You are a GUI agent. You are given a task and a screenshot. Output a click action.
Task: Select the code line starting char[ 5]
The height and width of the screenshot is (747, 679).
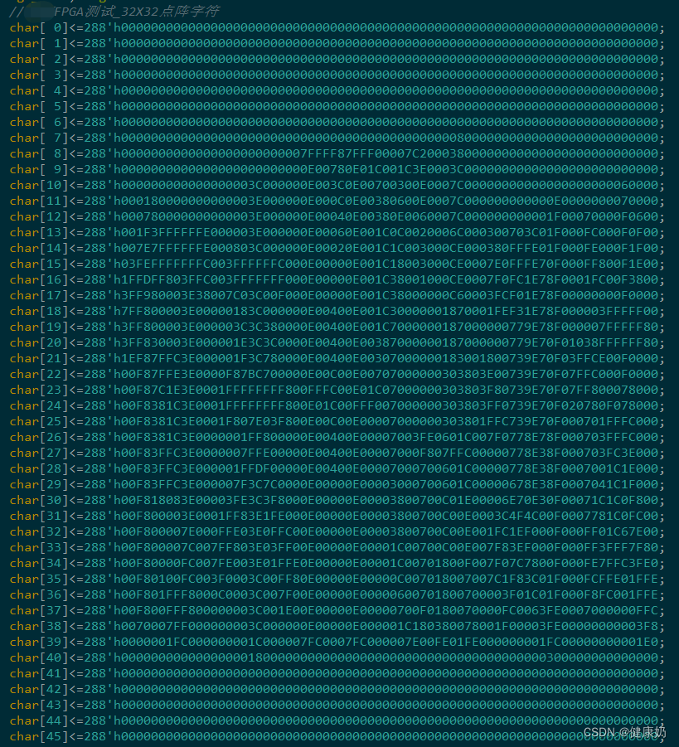coord(337,106)
